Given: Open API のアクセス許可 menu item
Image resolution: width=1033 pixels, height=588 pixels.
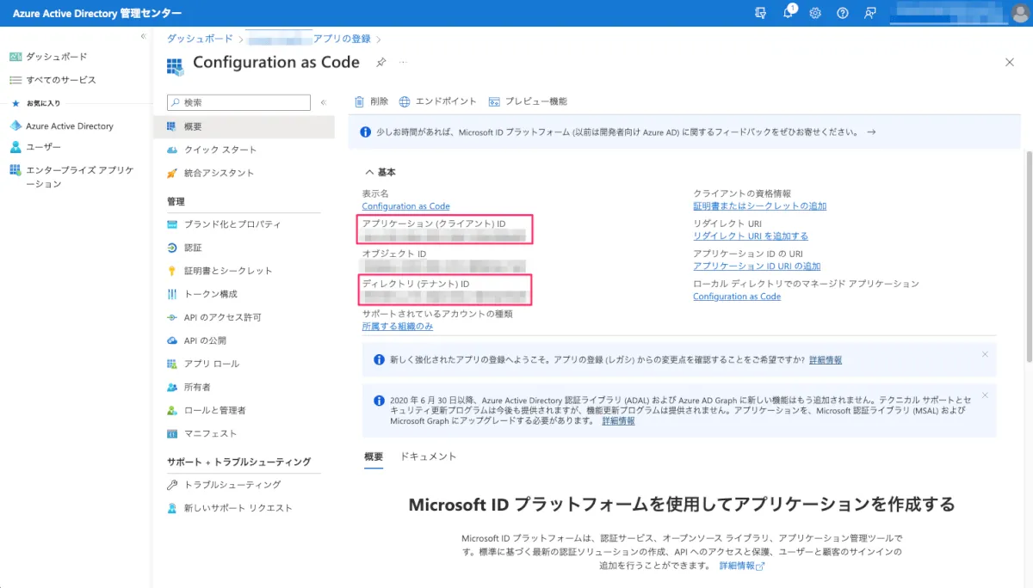Looking at the screenshot, I should [222, 317].
